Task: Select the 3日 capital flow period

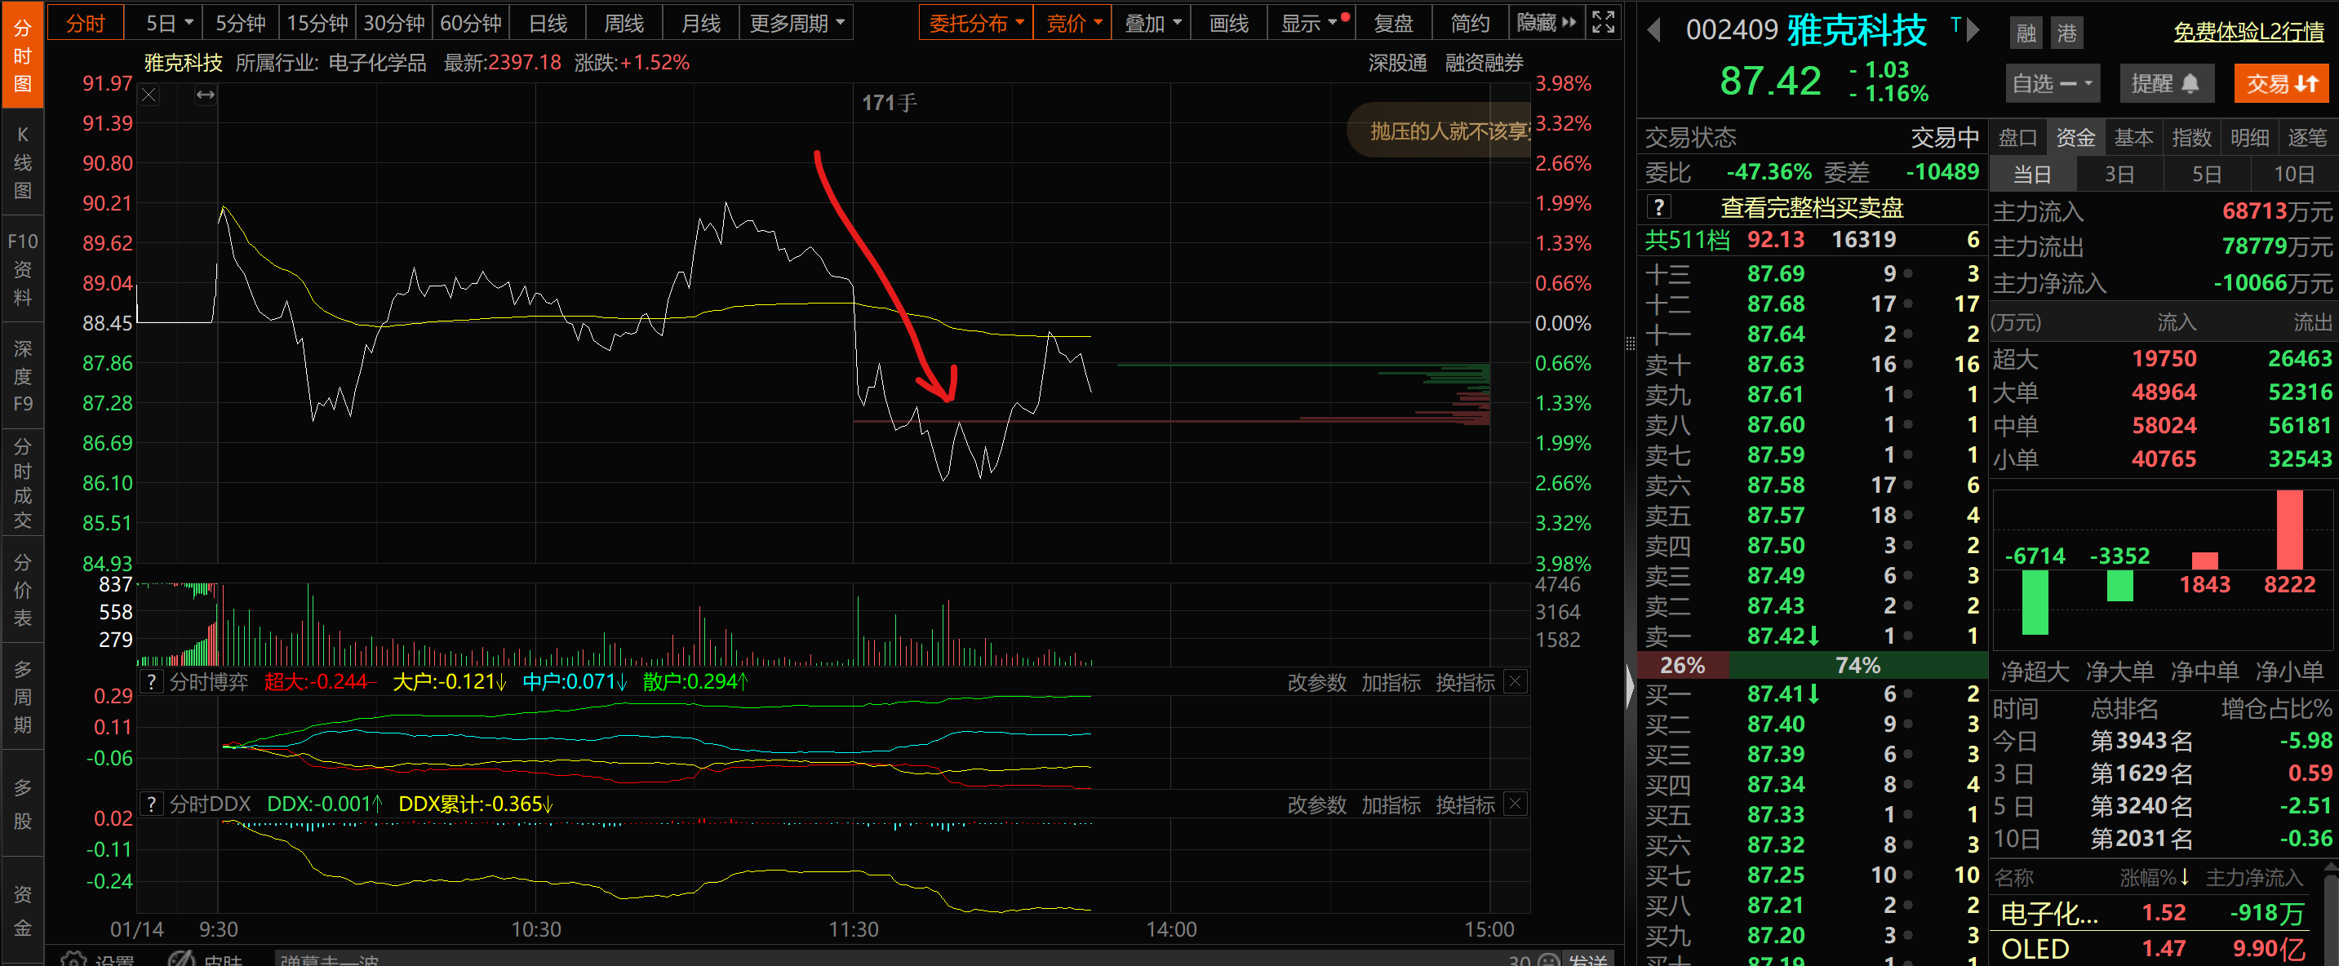Action: [x=2119, y=175]
